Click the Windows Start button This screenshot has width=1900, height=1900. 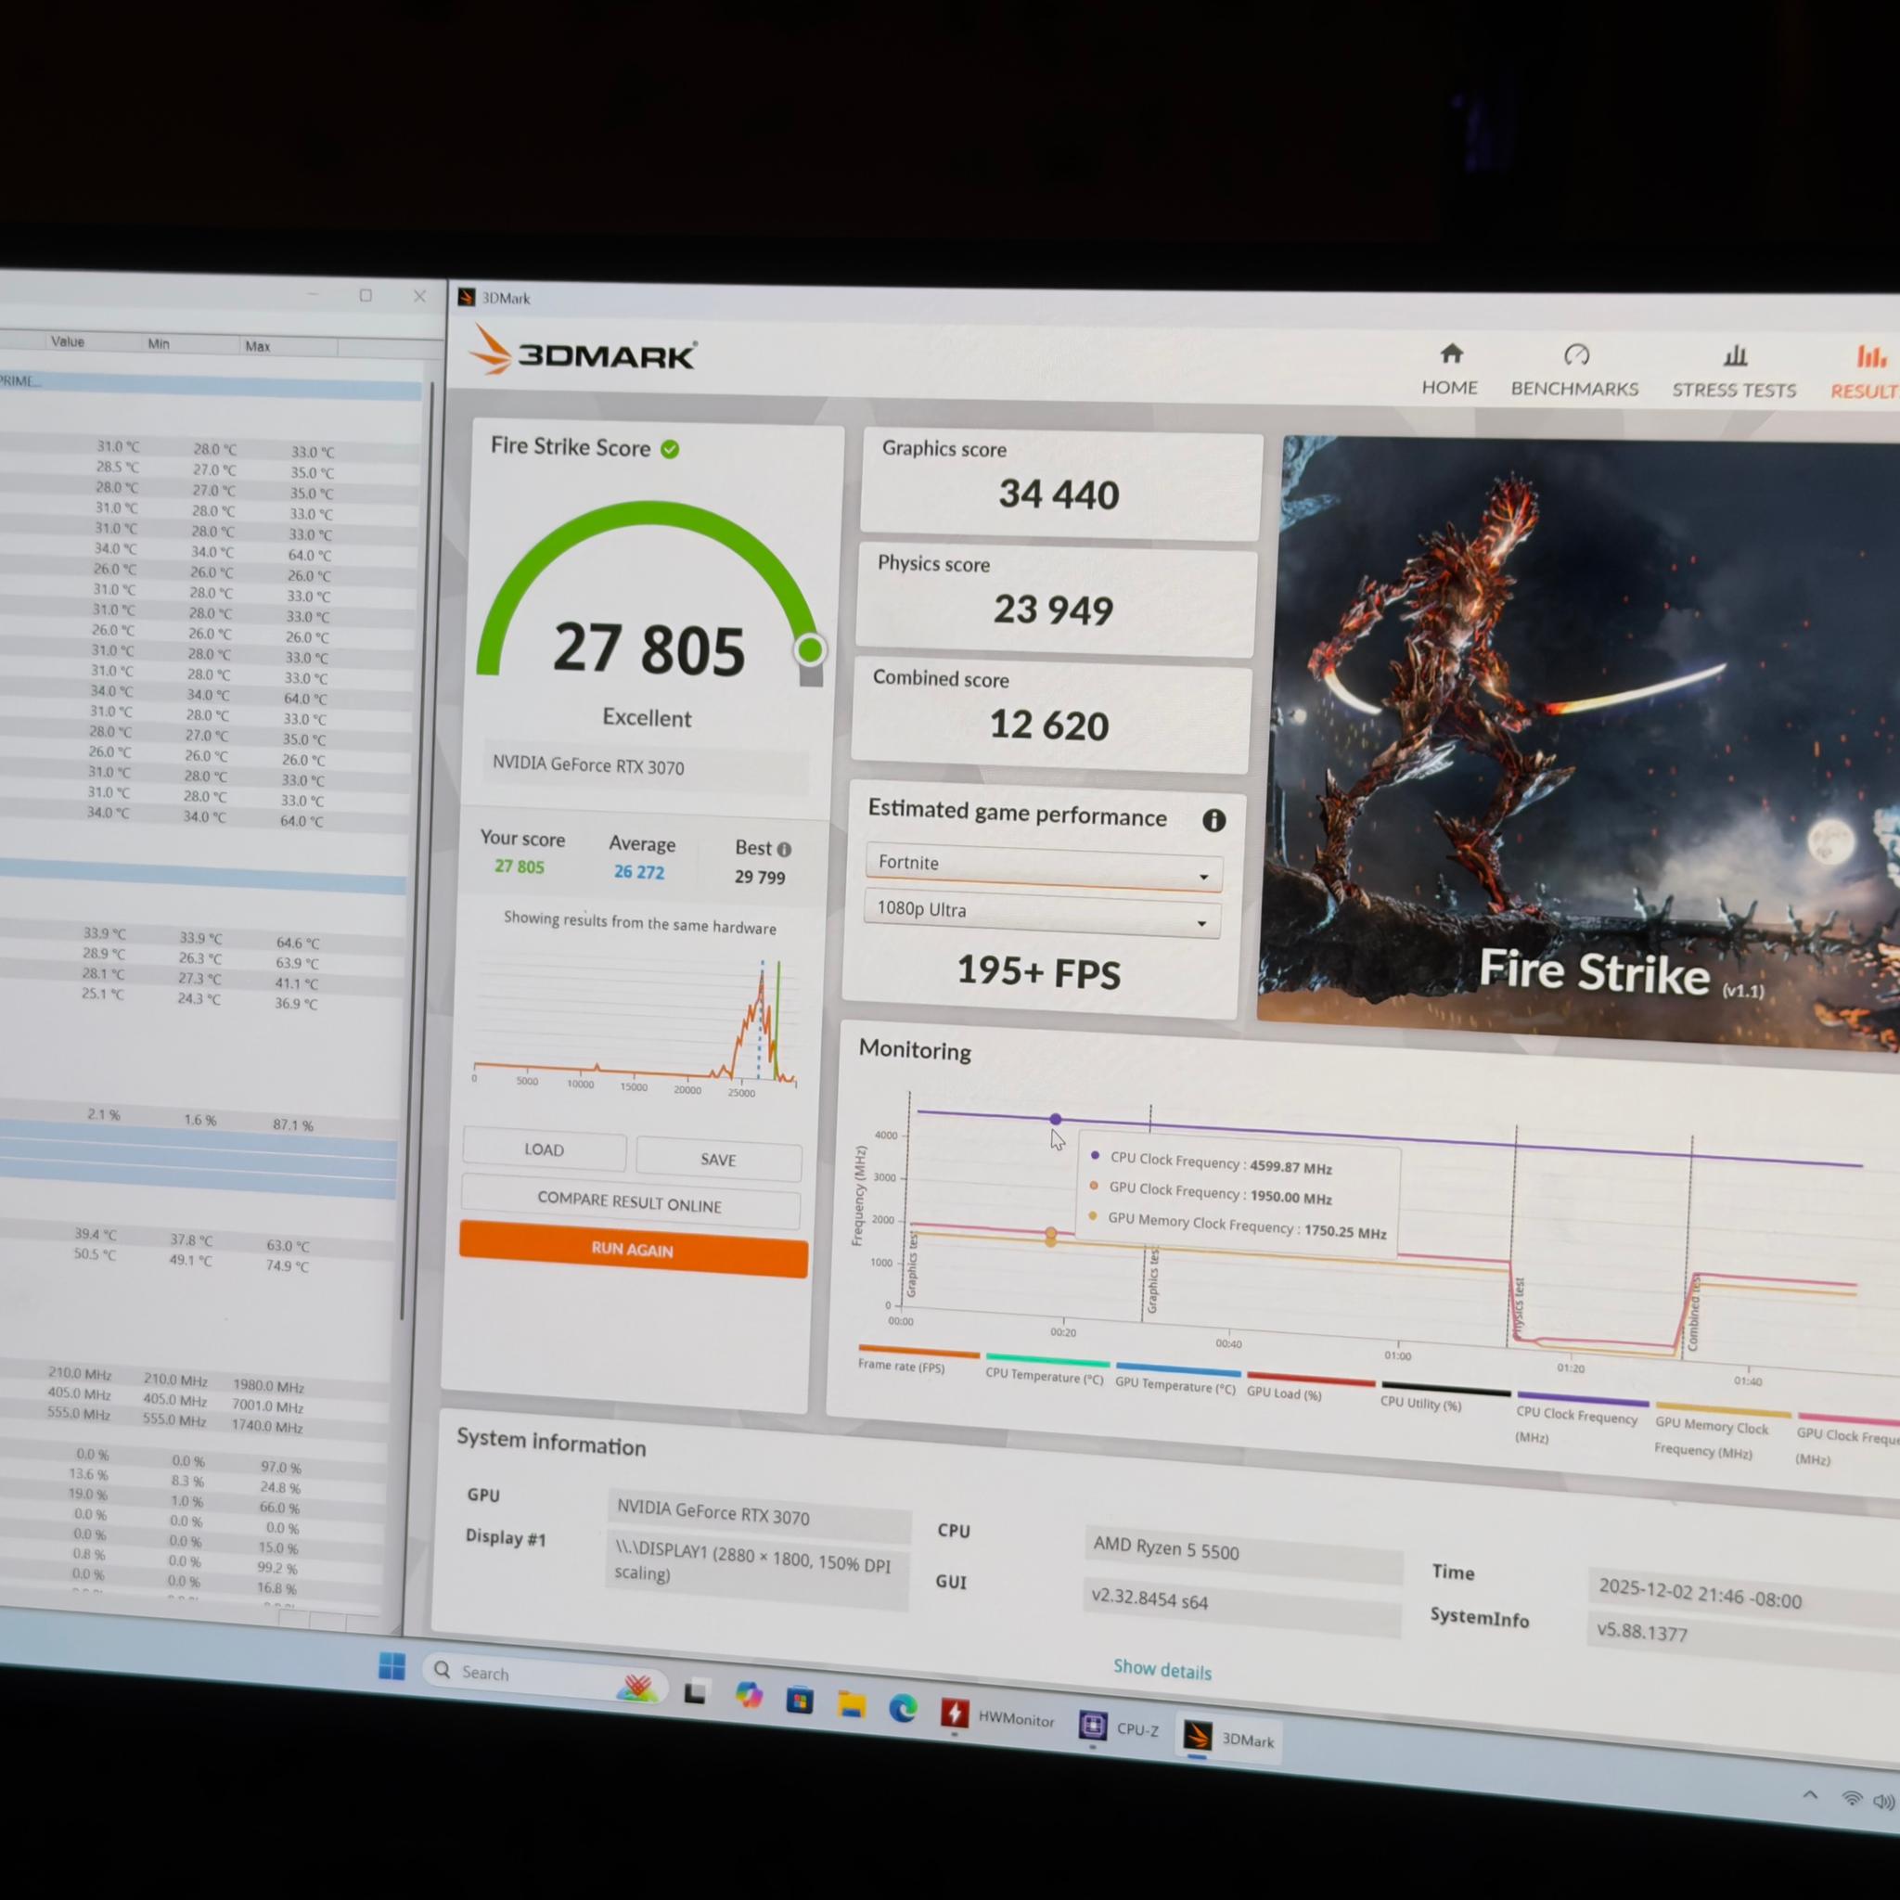392,1666
